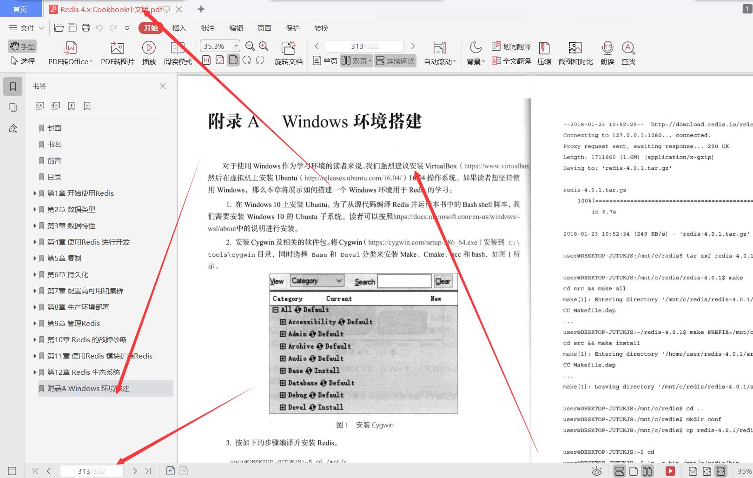The width and height of the screenshot is (753, 478).
Task: Click collapse all bookmarks icon
Action: tap(56, 106)
